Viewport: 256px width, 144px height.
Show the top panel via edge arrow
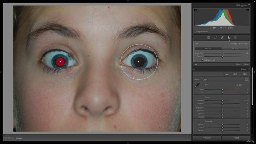click(128, 1)
